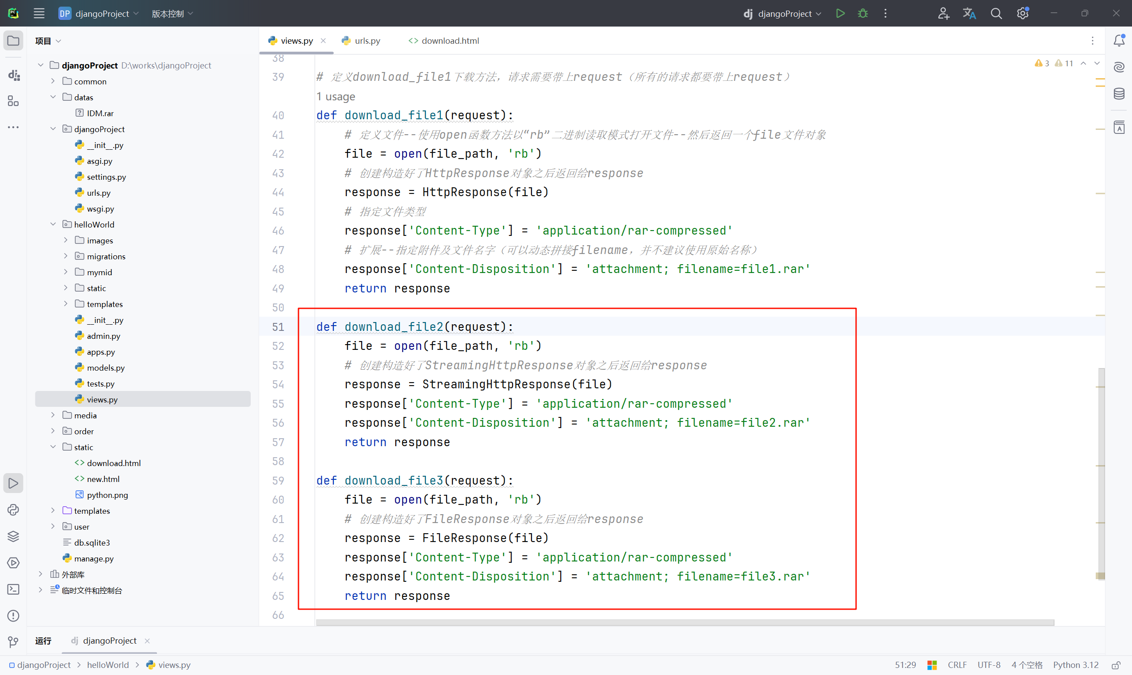Open Search Everywhere magnifier
The height and width of the screenshot is (675, 1132).
(x=996, y=14)
